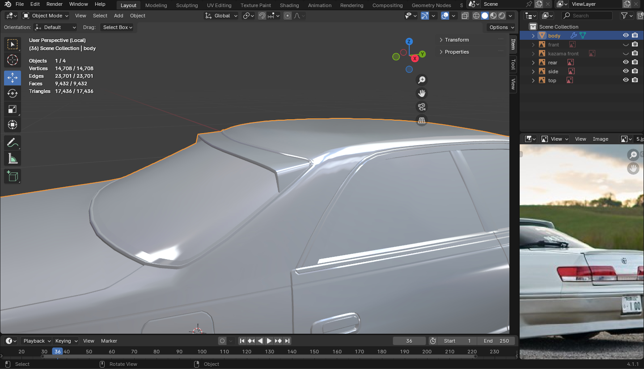The width and height of the screenshot is (644, 369).
Task: Select the Rotate tool
Action: point(13,93)
